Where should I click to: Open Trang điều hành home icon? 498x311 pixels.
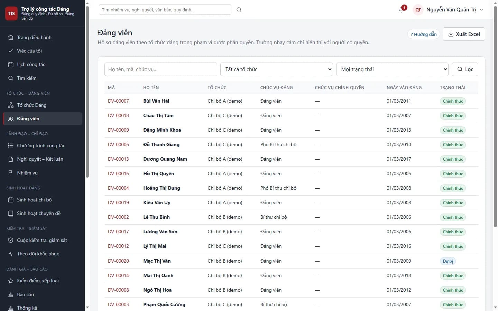[11, 37]
